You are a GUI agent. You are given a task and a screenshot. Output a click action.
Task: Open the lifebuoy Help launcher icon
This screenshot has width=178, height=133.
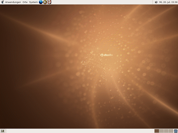coord(49,2)
